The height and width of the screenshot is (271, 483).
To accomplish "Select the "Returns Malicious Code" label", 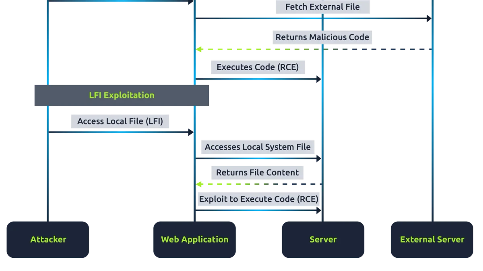I will (322, 37).
